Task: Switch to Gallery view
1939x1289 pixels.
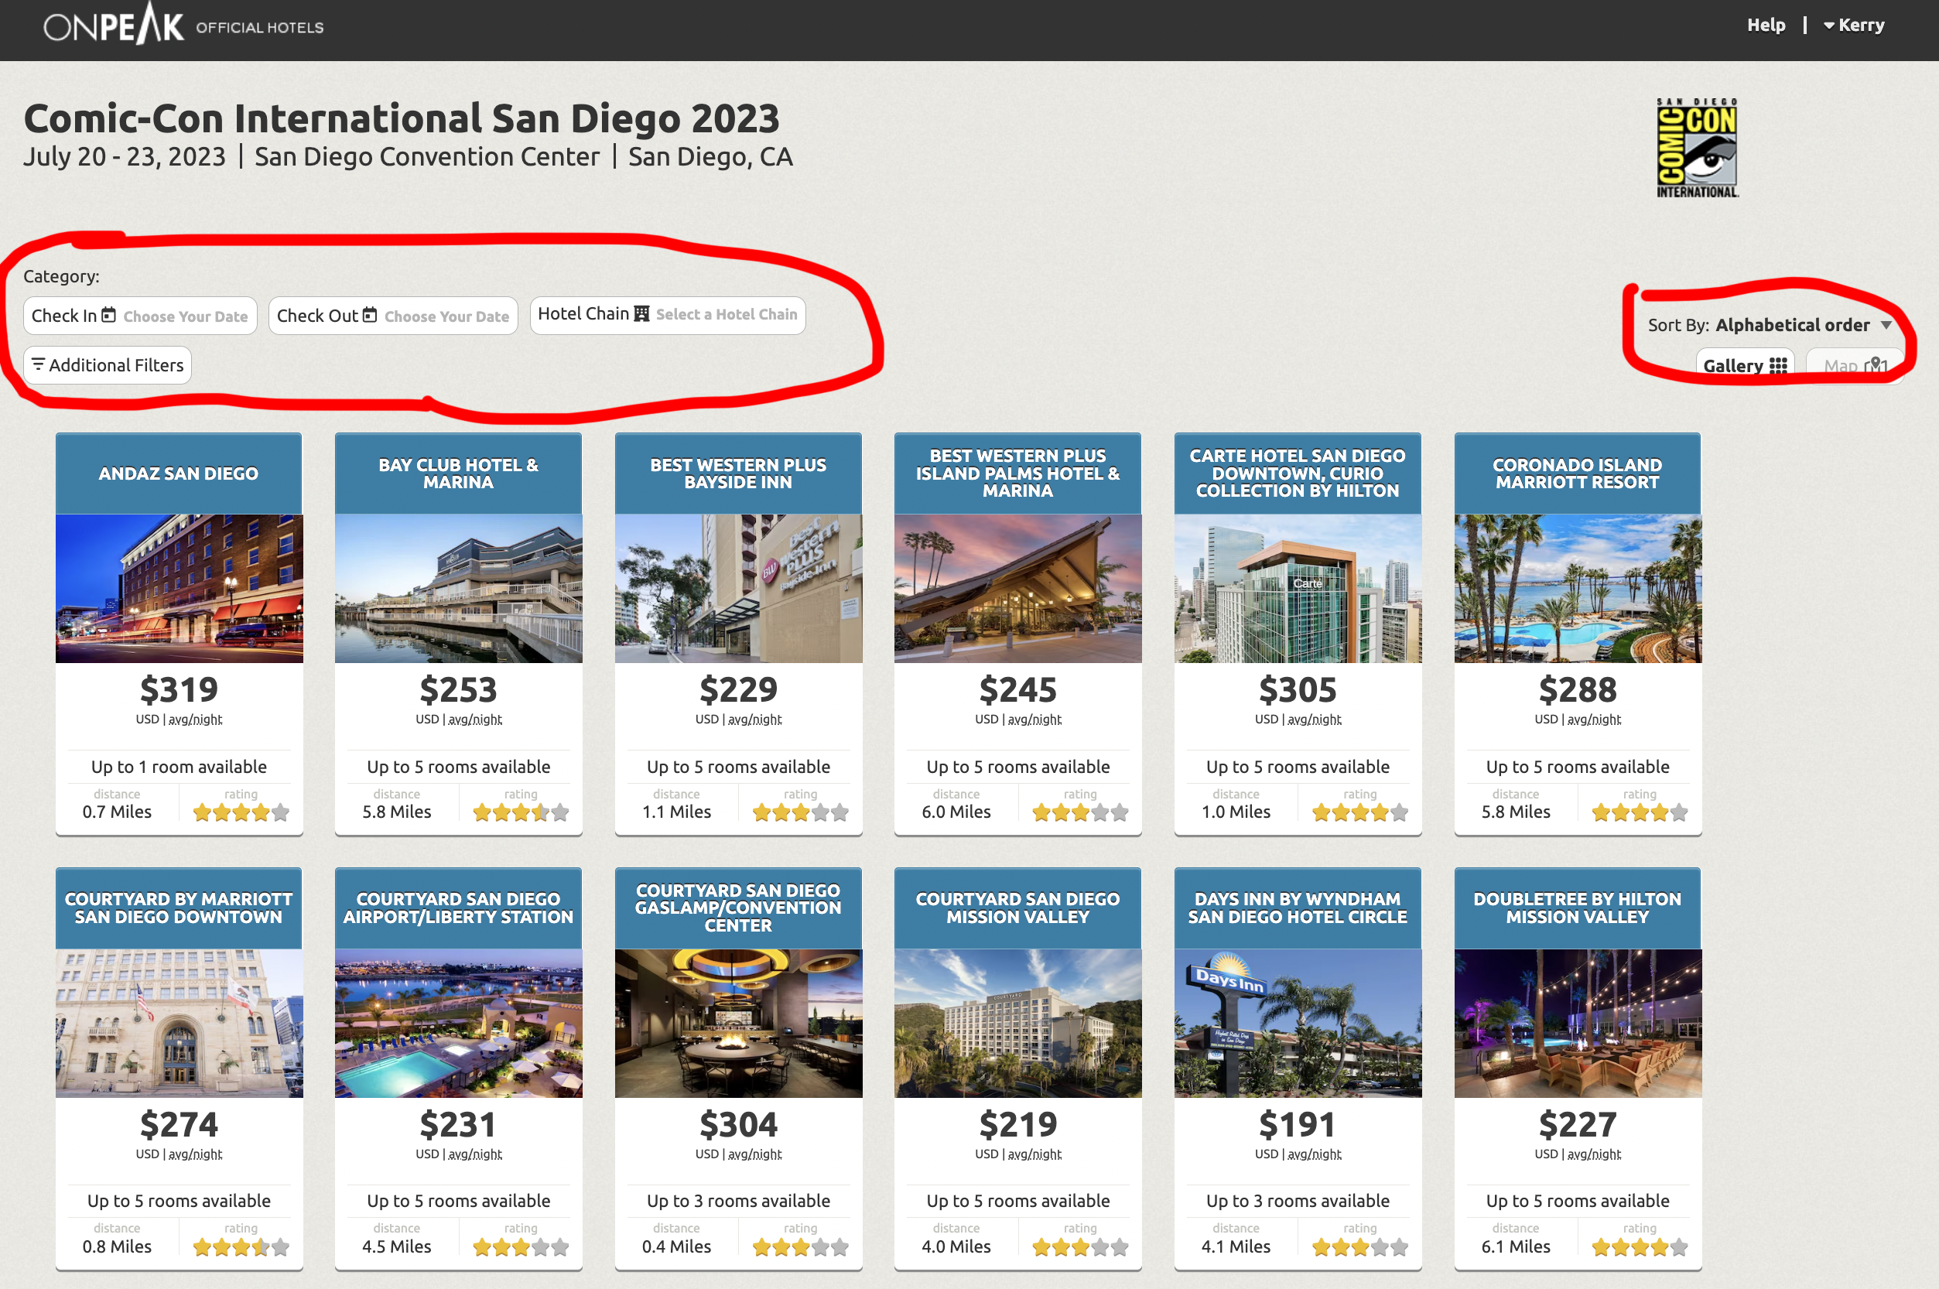Action: pos(1745,365)
